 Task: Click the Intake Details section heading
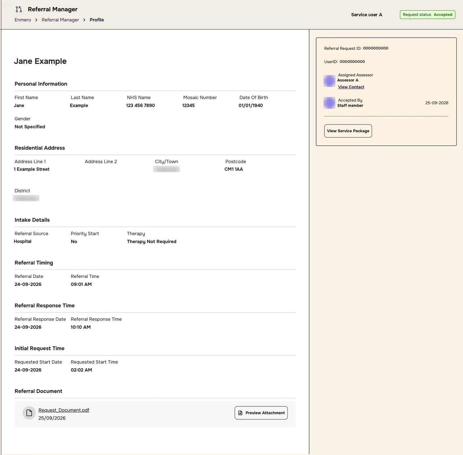(x=32, y=220)
